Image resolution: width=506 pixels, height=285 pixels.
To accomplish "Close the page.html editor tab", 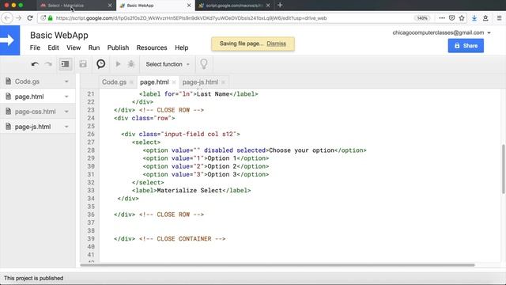I will pyautogui.click(x=174, y=82).
